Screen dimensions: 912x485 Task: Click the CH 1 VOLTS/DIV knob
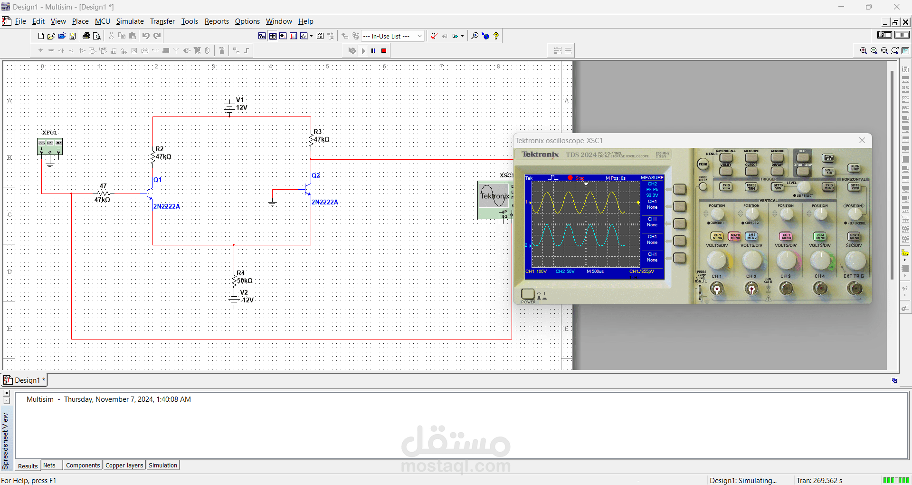(717, 260)
